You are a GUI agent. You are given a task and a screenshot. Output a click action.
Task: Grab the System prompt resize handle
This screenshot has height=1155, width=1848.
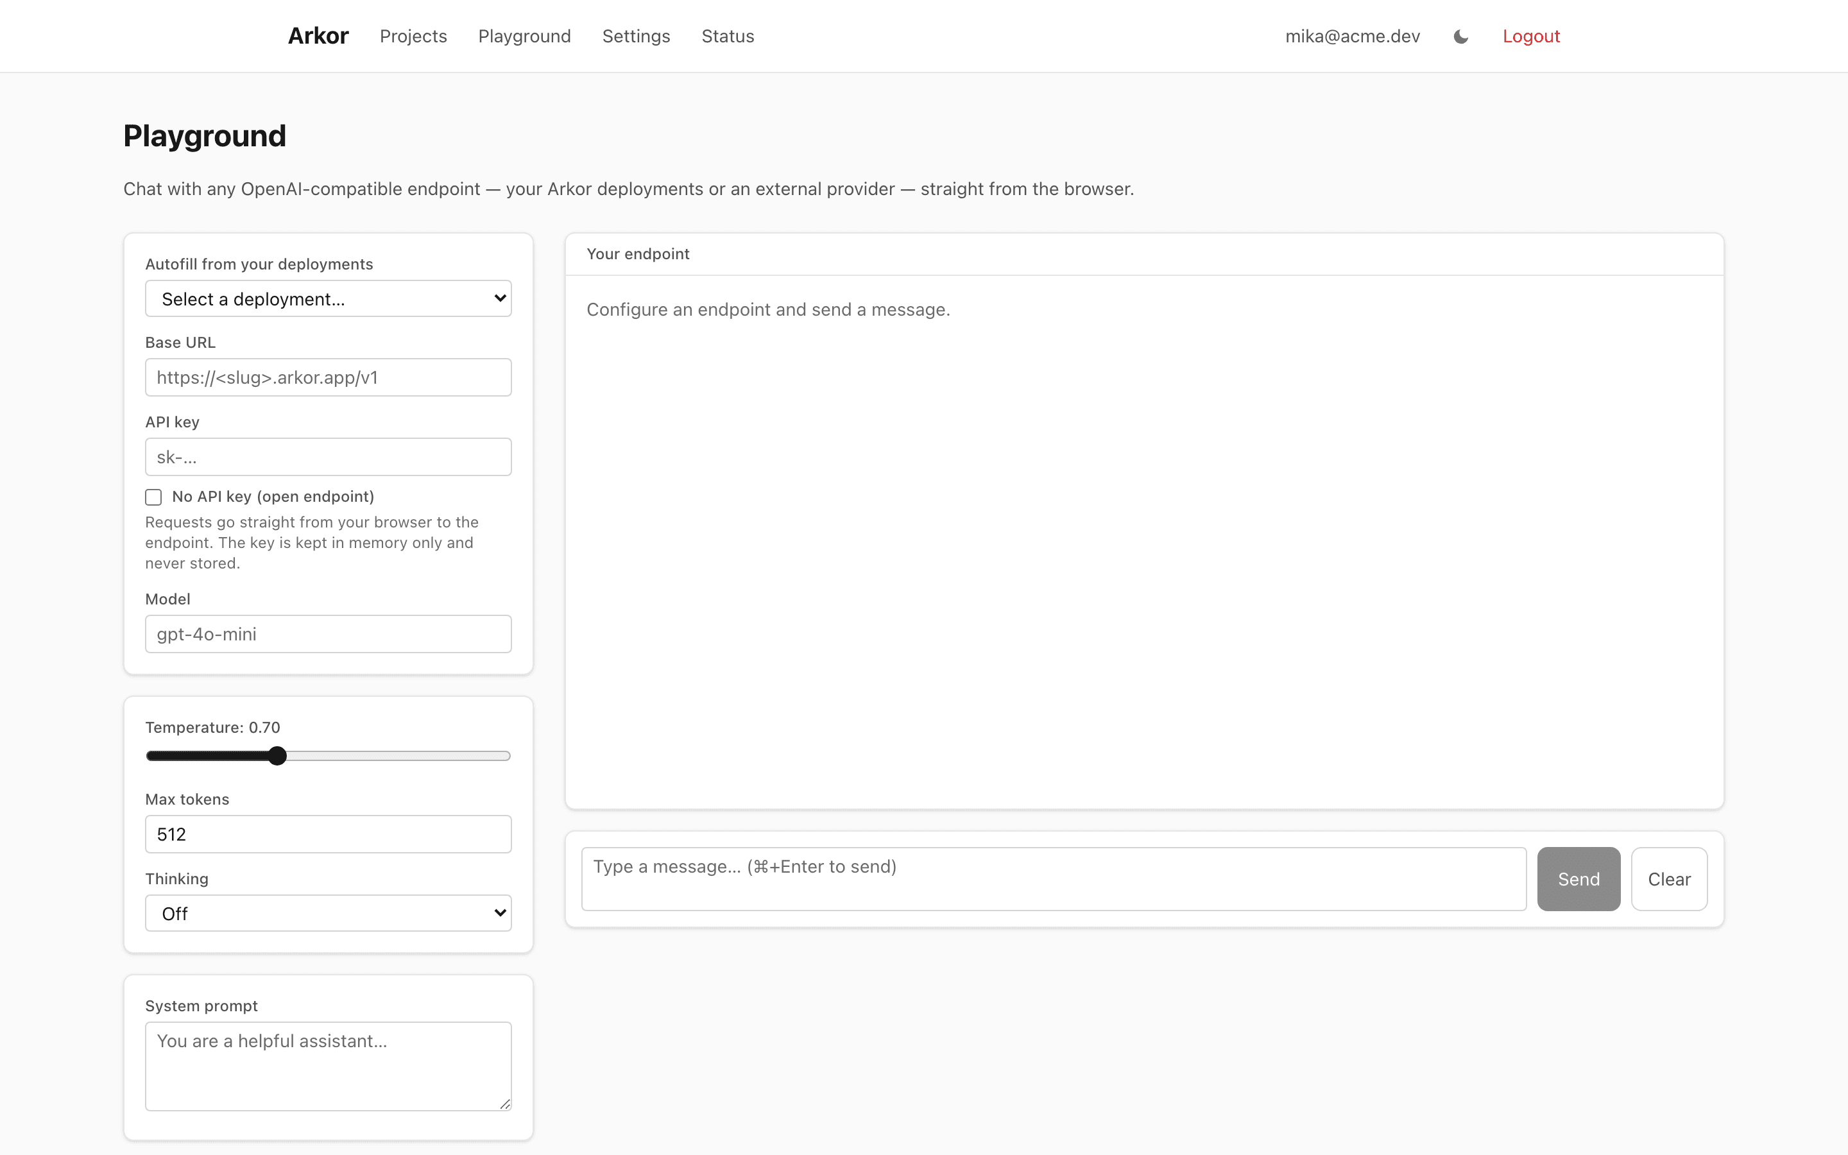tap(505, 1104)
